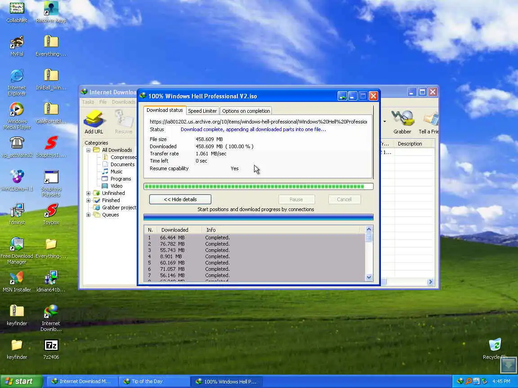Collapse All Downloads tree node
This screenshot has height=388, width=518.
pos(88,150)
